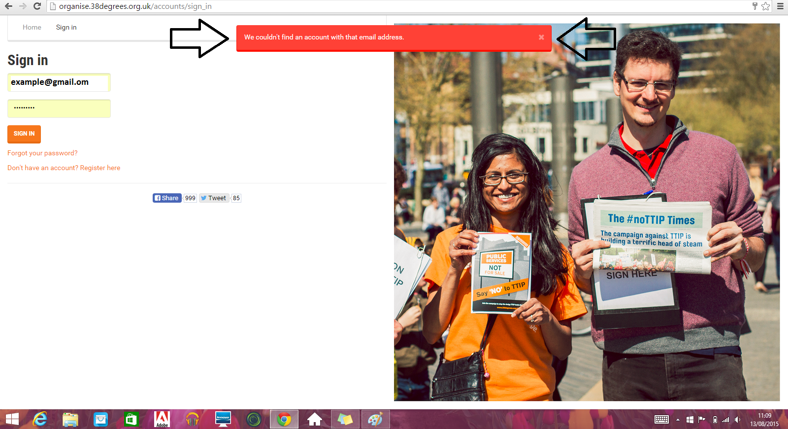Open the Windows Store taskbar icon
The height and width of the screenshot is (429, 788).
(131, 419)
